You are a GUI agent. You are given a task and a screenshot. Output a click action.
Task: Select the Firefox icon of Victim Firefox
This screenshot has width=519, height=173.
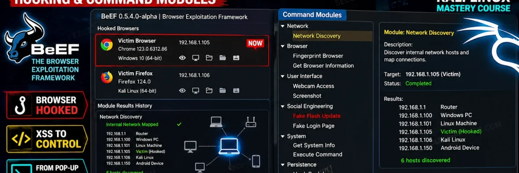click(107, 77)
